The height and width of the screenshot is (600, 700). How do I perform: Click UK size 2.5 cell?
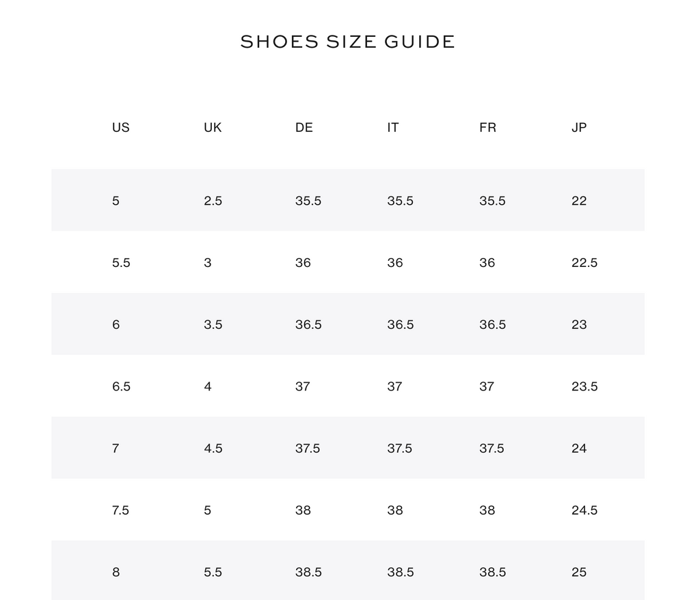click(x=213, y=201)
